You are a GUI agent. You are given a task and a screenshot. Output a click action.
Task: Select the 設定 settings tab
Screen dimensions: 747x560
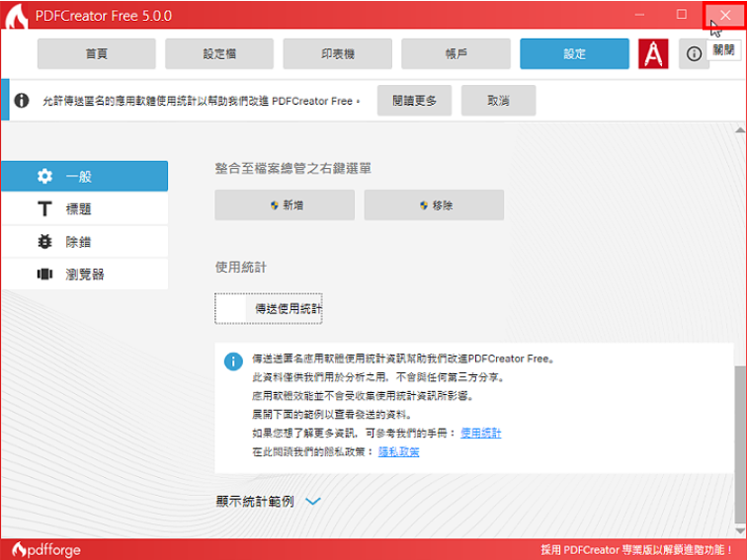pos(574,53)
